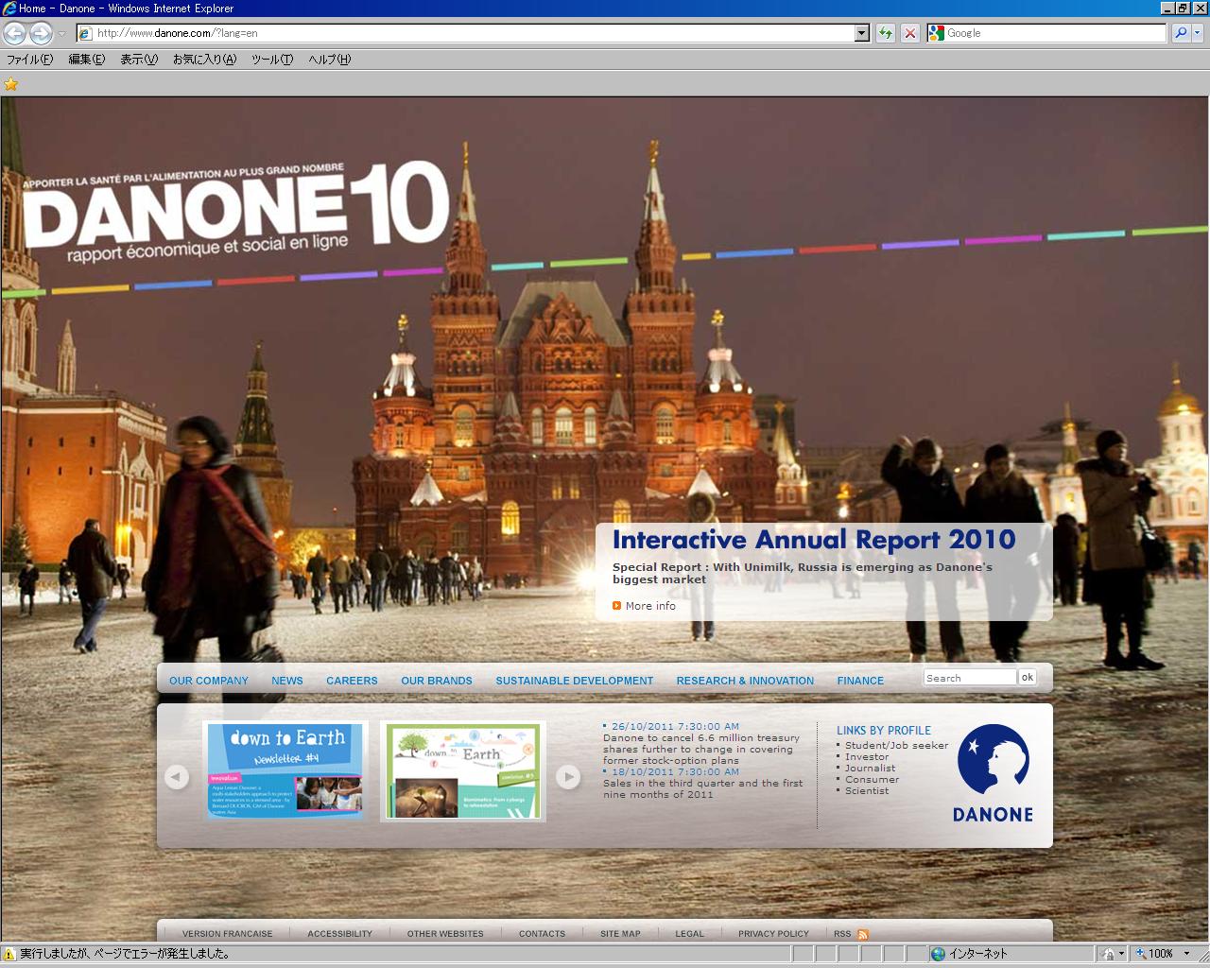Viewport: 1210px width, 968px height.
Task: Open the recent pages dropdown beside Forward
Action: (61, 33)
